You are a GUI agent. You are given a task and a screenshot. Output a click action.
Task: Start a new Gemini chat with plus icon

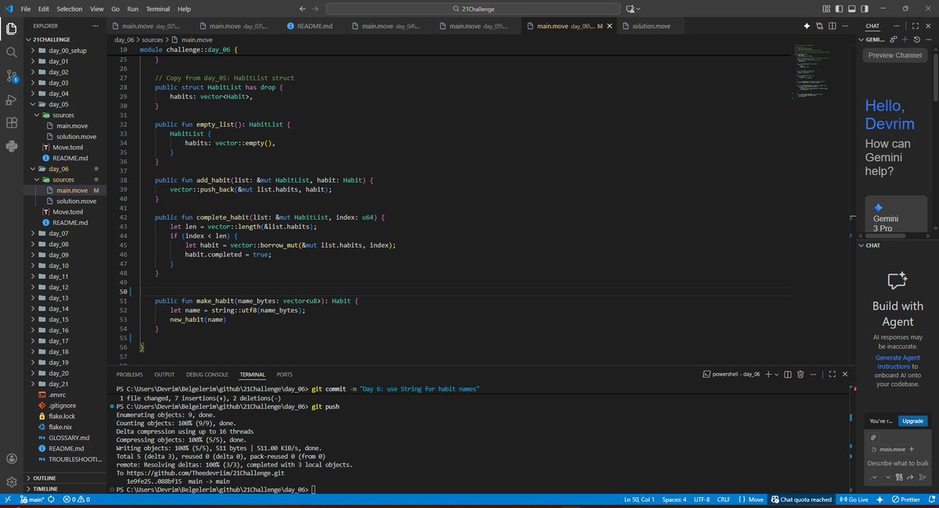tap(905, 39)
